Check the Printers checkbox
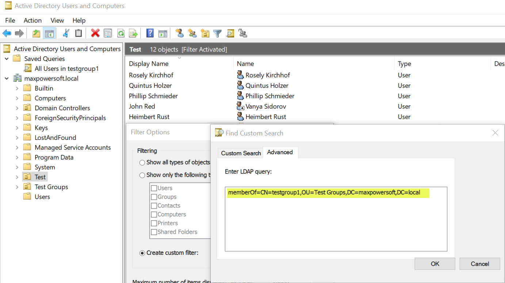This screenshot has height=283, width=505. coord(154,223)
